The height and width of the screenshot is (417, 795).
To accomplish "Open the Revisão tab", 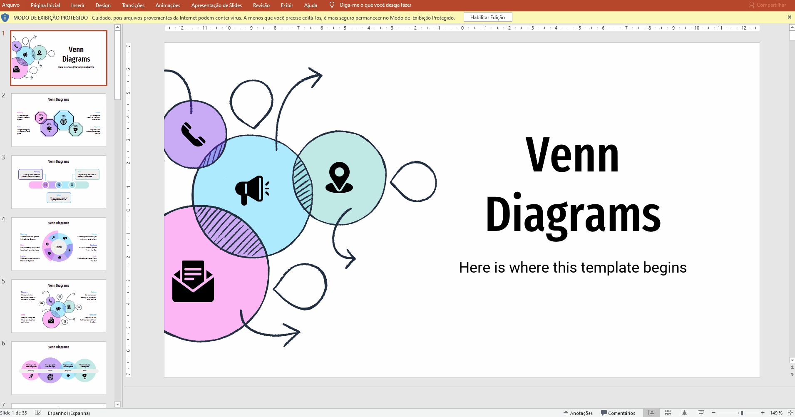I will click(x=261, y=5).
